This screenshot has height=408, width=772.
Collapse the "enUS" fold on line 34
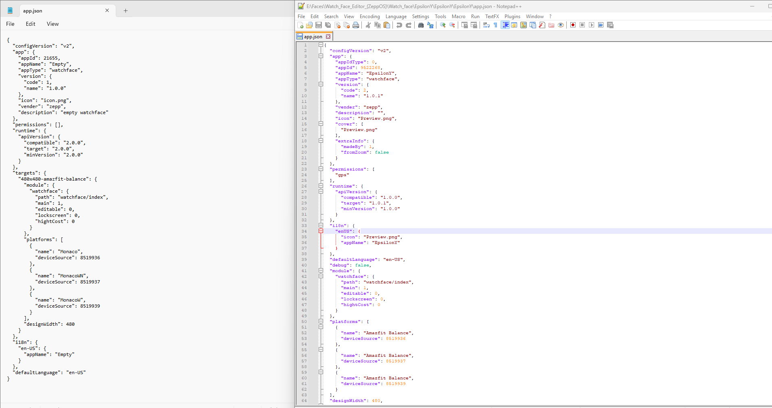coord(321,231)
